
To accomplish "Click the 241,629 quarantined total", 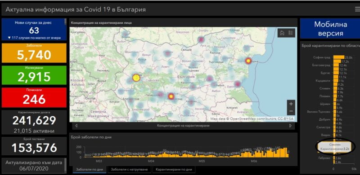I will point(34,121).
